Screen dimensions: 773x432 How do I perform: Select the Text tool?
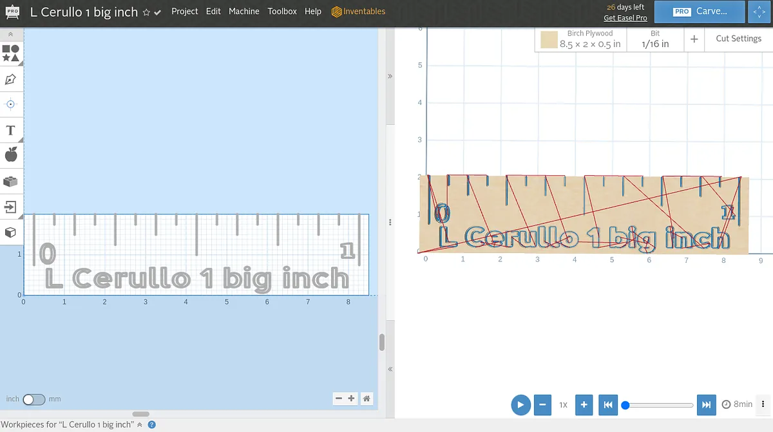(10, 131)
